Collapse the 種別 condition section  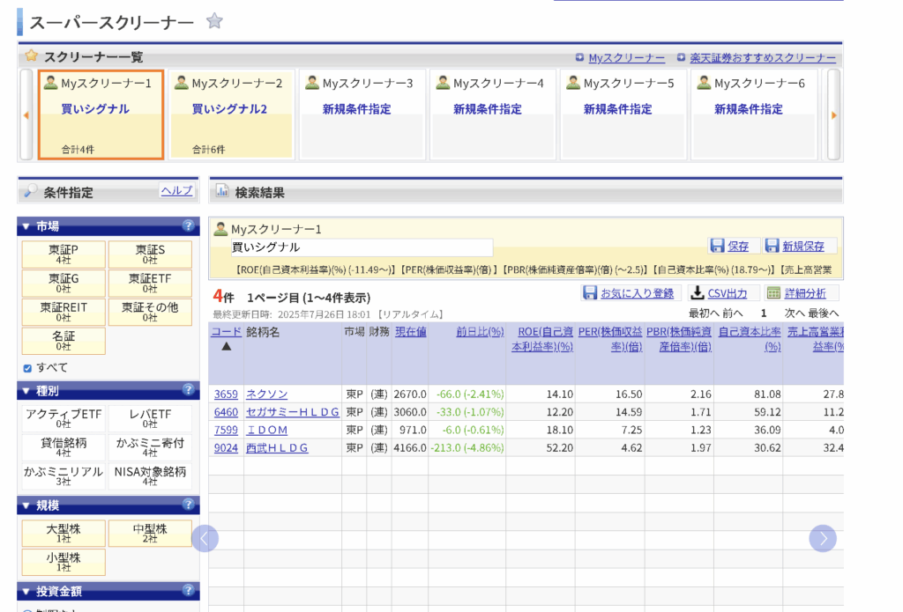pyautogui.click(x=26, y=391)
